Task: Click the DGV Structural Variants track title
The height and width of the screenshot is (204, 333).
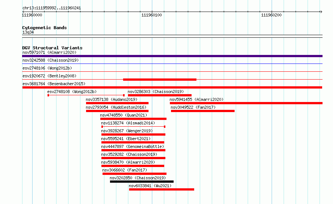Action: click(52, 48)
